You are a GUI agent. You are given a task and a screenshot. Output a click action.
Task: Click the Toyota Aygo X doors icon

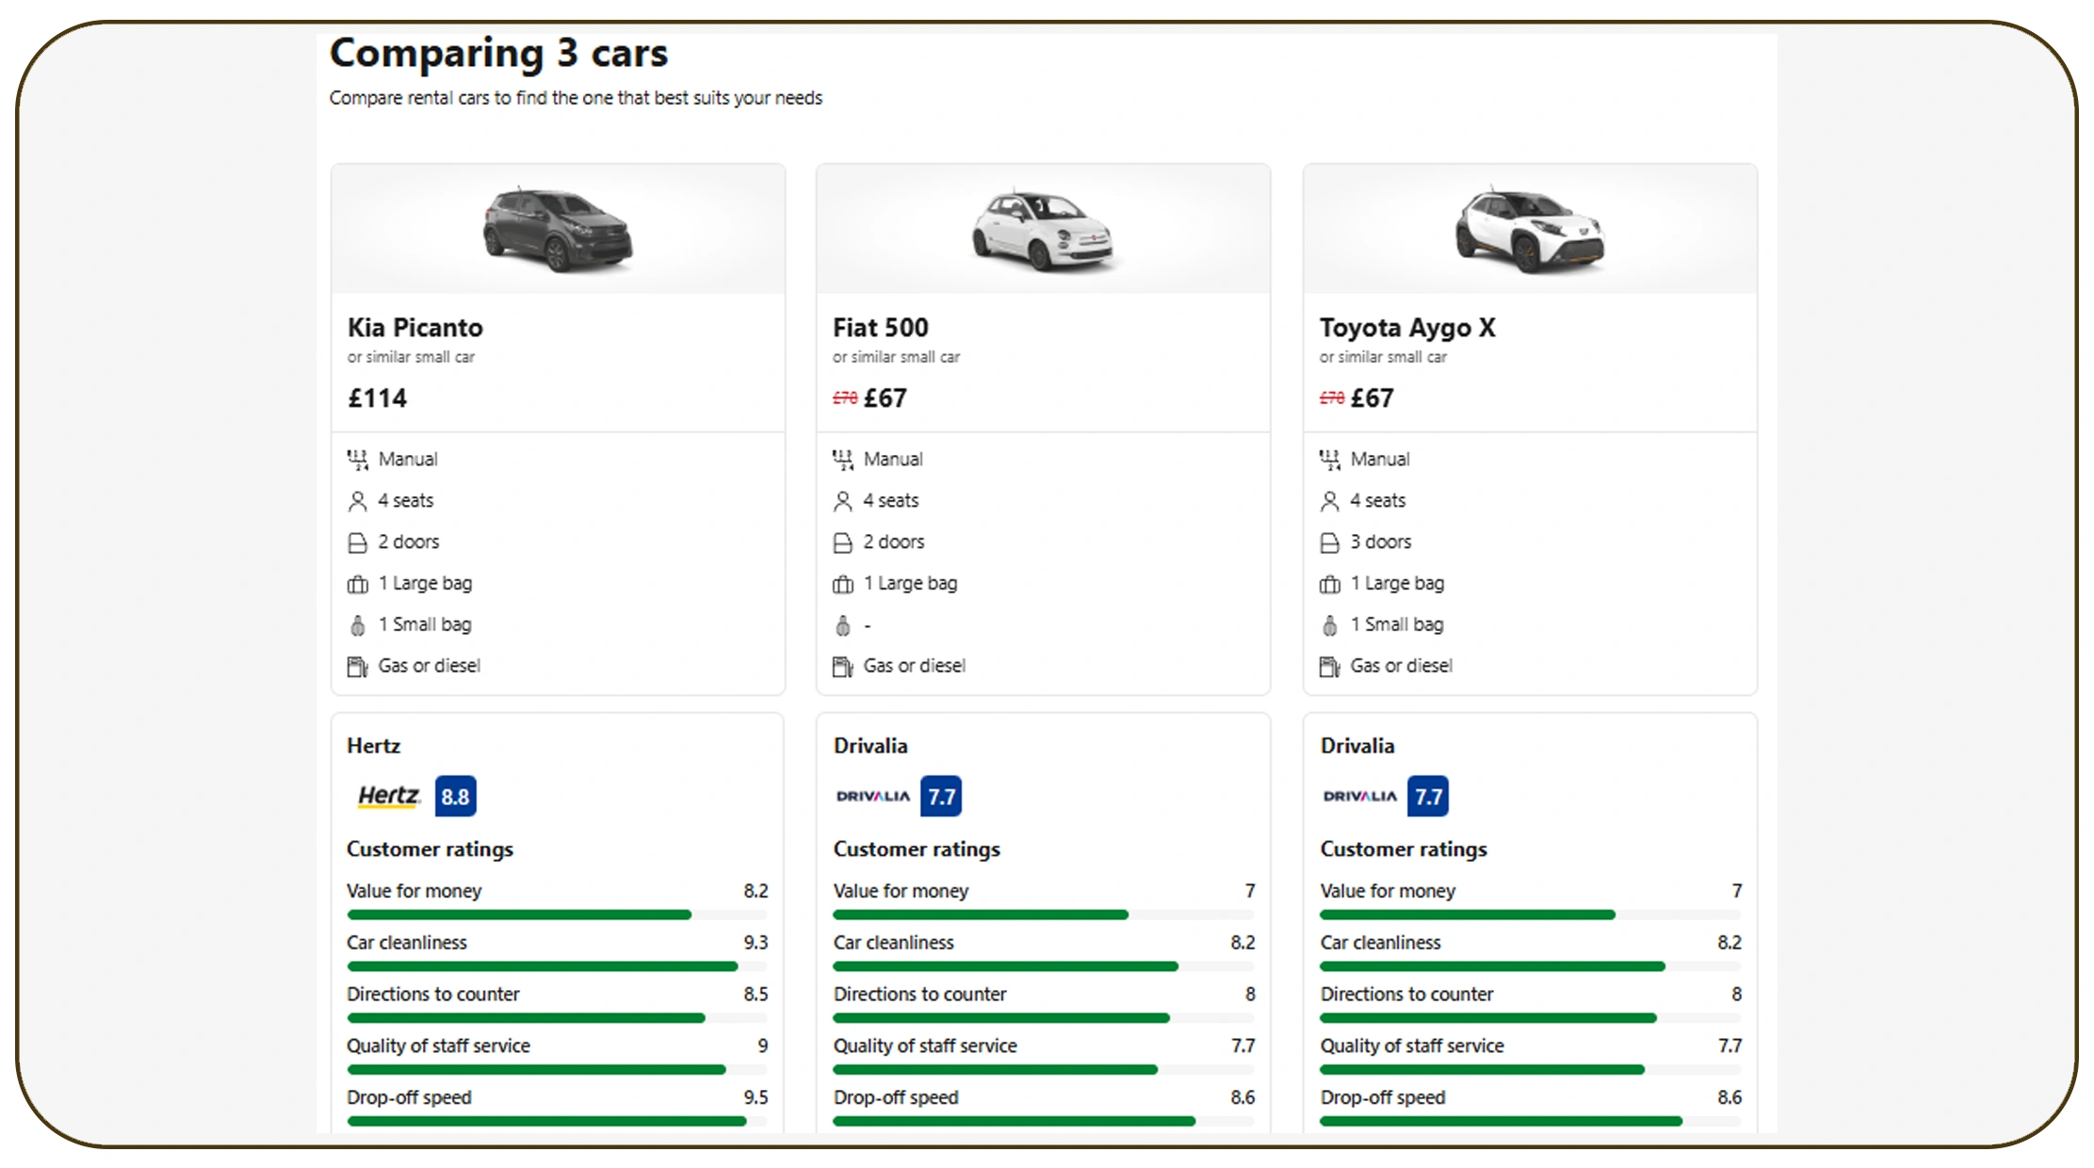click(x=1329, y=543)
